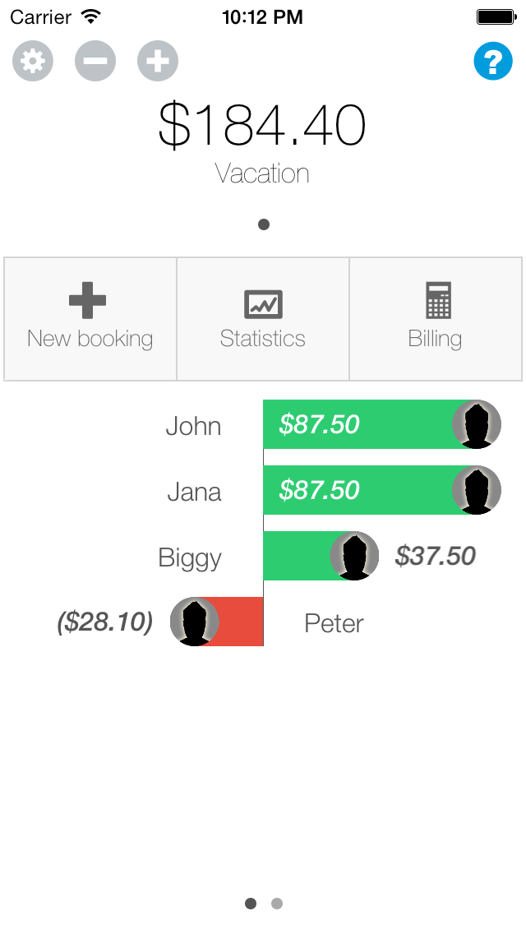Select the first page indicator dot
The height and width of the screenshot is (934, 526).
[x=251, y=904]
